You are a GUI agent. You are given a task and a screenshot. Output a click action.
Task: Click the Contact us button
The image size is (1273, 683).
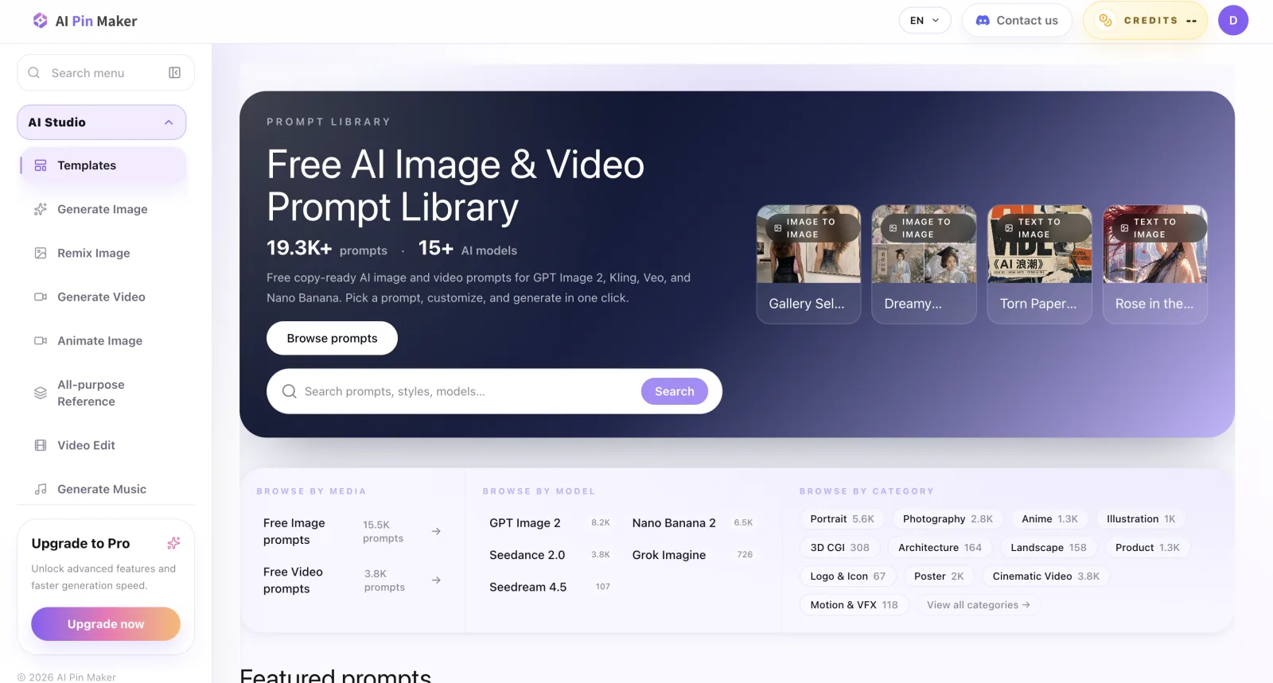point(1017,21)
